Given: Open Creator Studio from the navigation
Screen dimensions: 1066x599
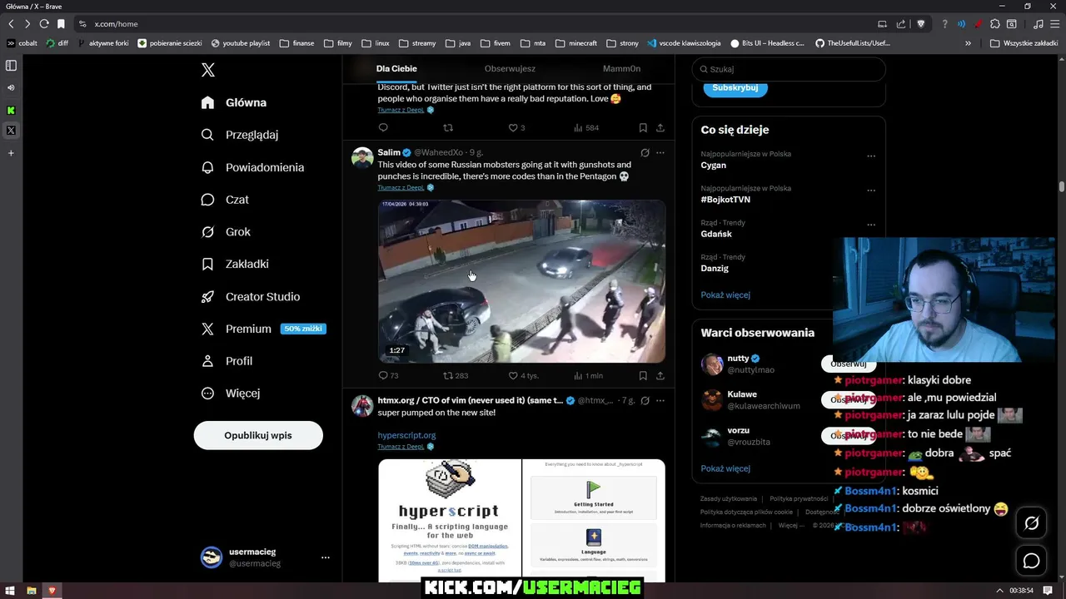Looking at the screenshot, I should pos(252,297).
